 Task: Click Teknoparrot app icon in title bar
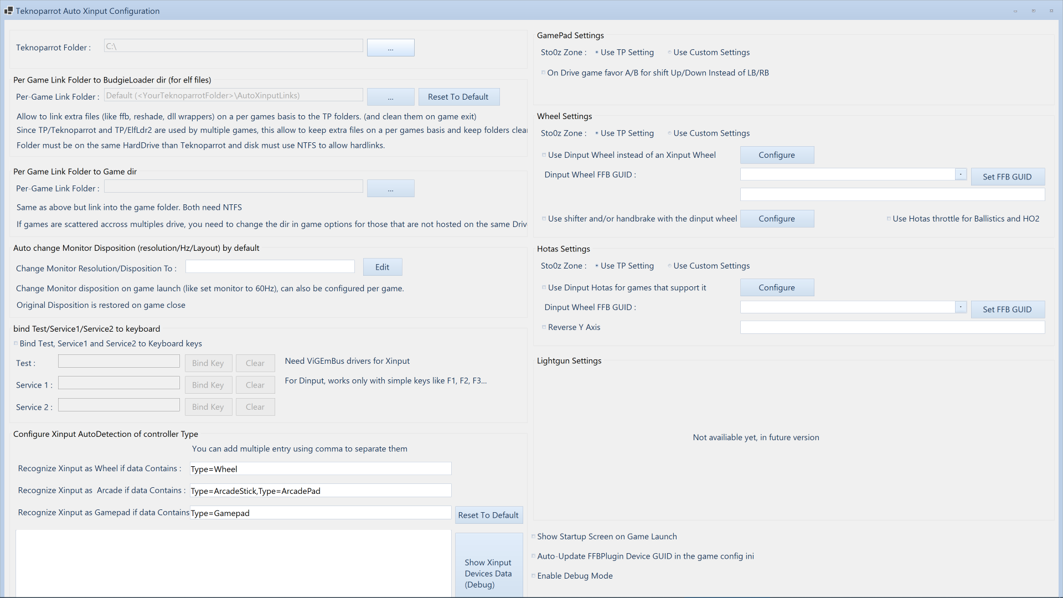[x=8, y=11]
